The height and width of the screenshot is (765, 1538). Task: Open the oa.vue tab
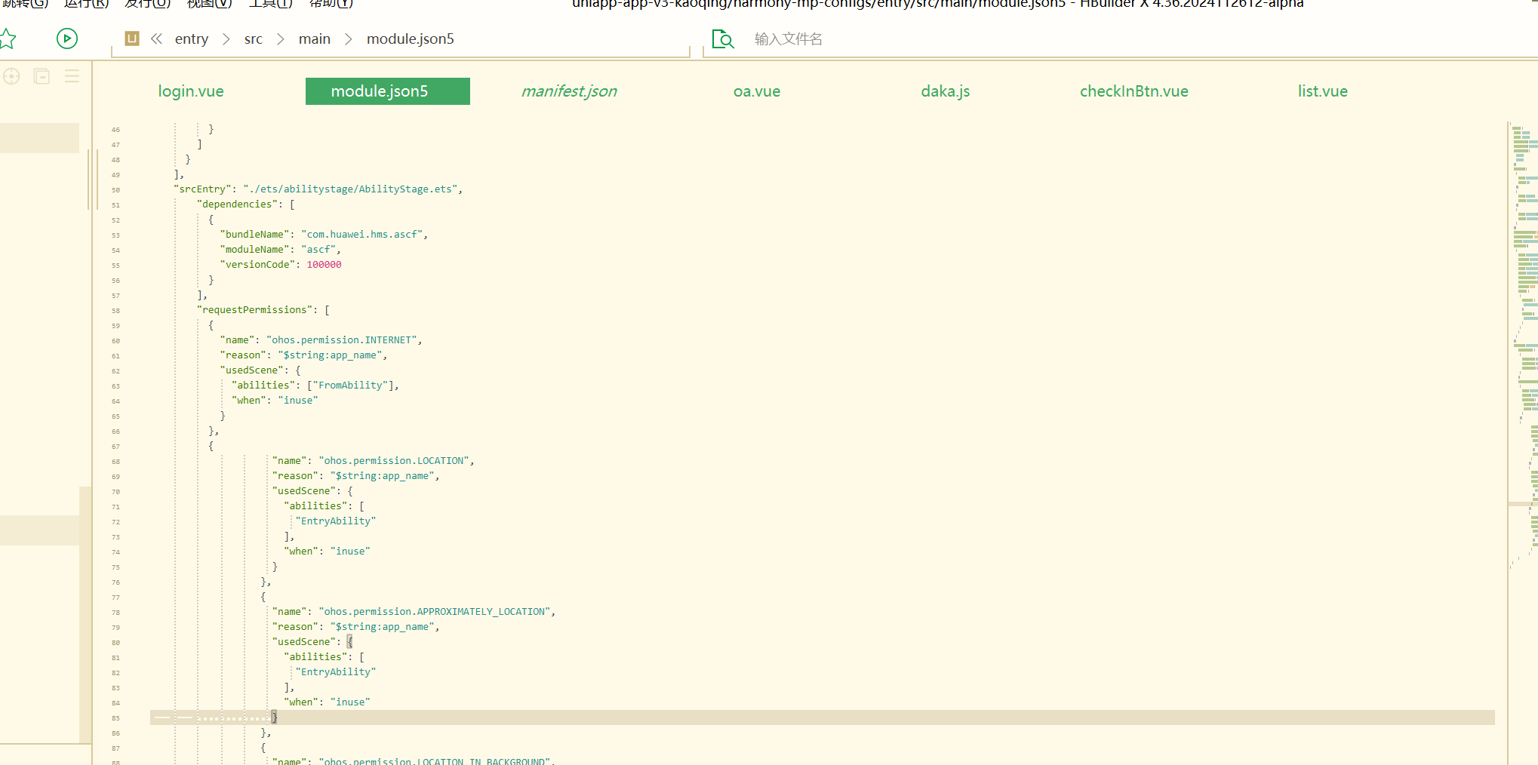[757, 91]
